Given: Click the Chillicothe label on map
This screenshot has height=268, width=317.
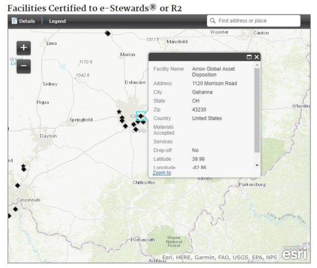Looking at the screenshot, I should (x=144, y=182).
